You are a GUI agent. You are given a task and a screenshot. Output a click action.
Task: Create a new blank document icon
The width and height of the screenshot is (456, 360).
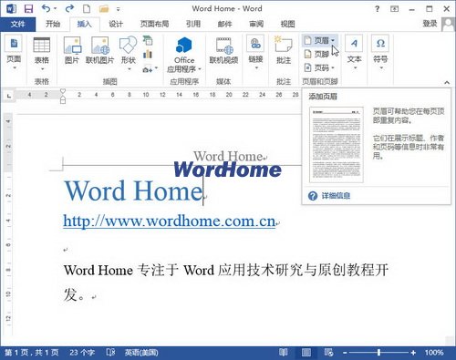coord(87,9)
